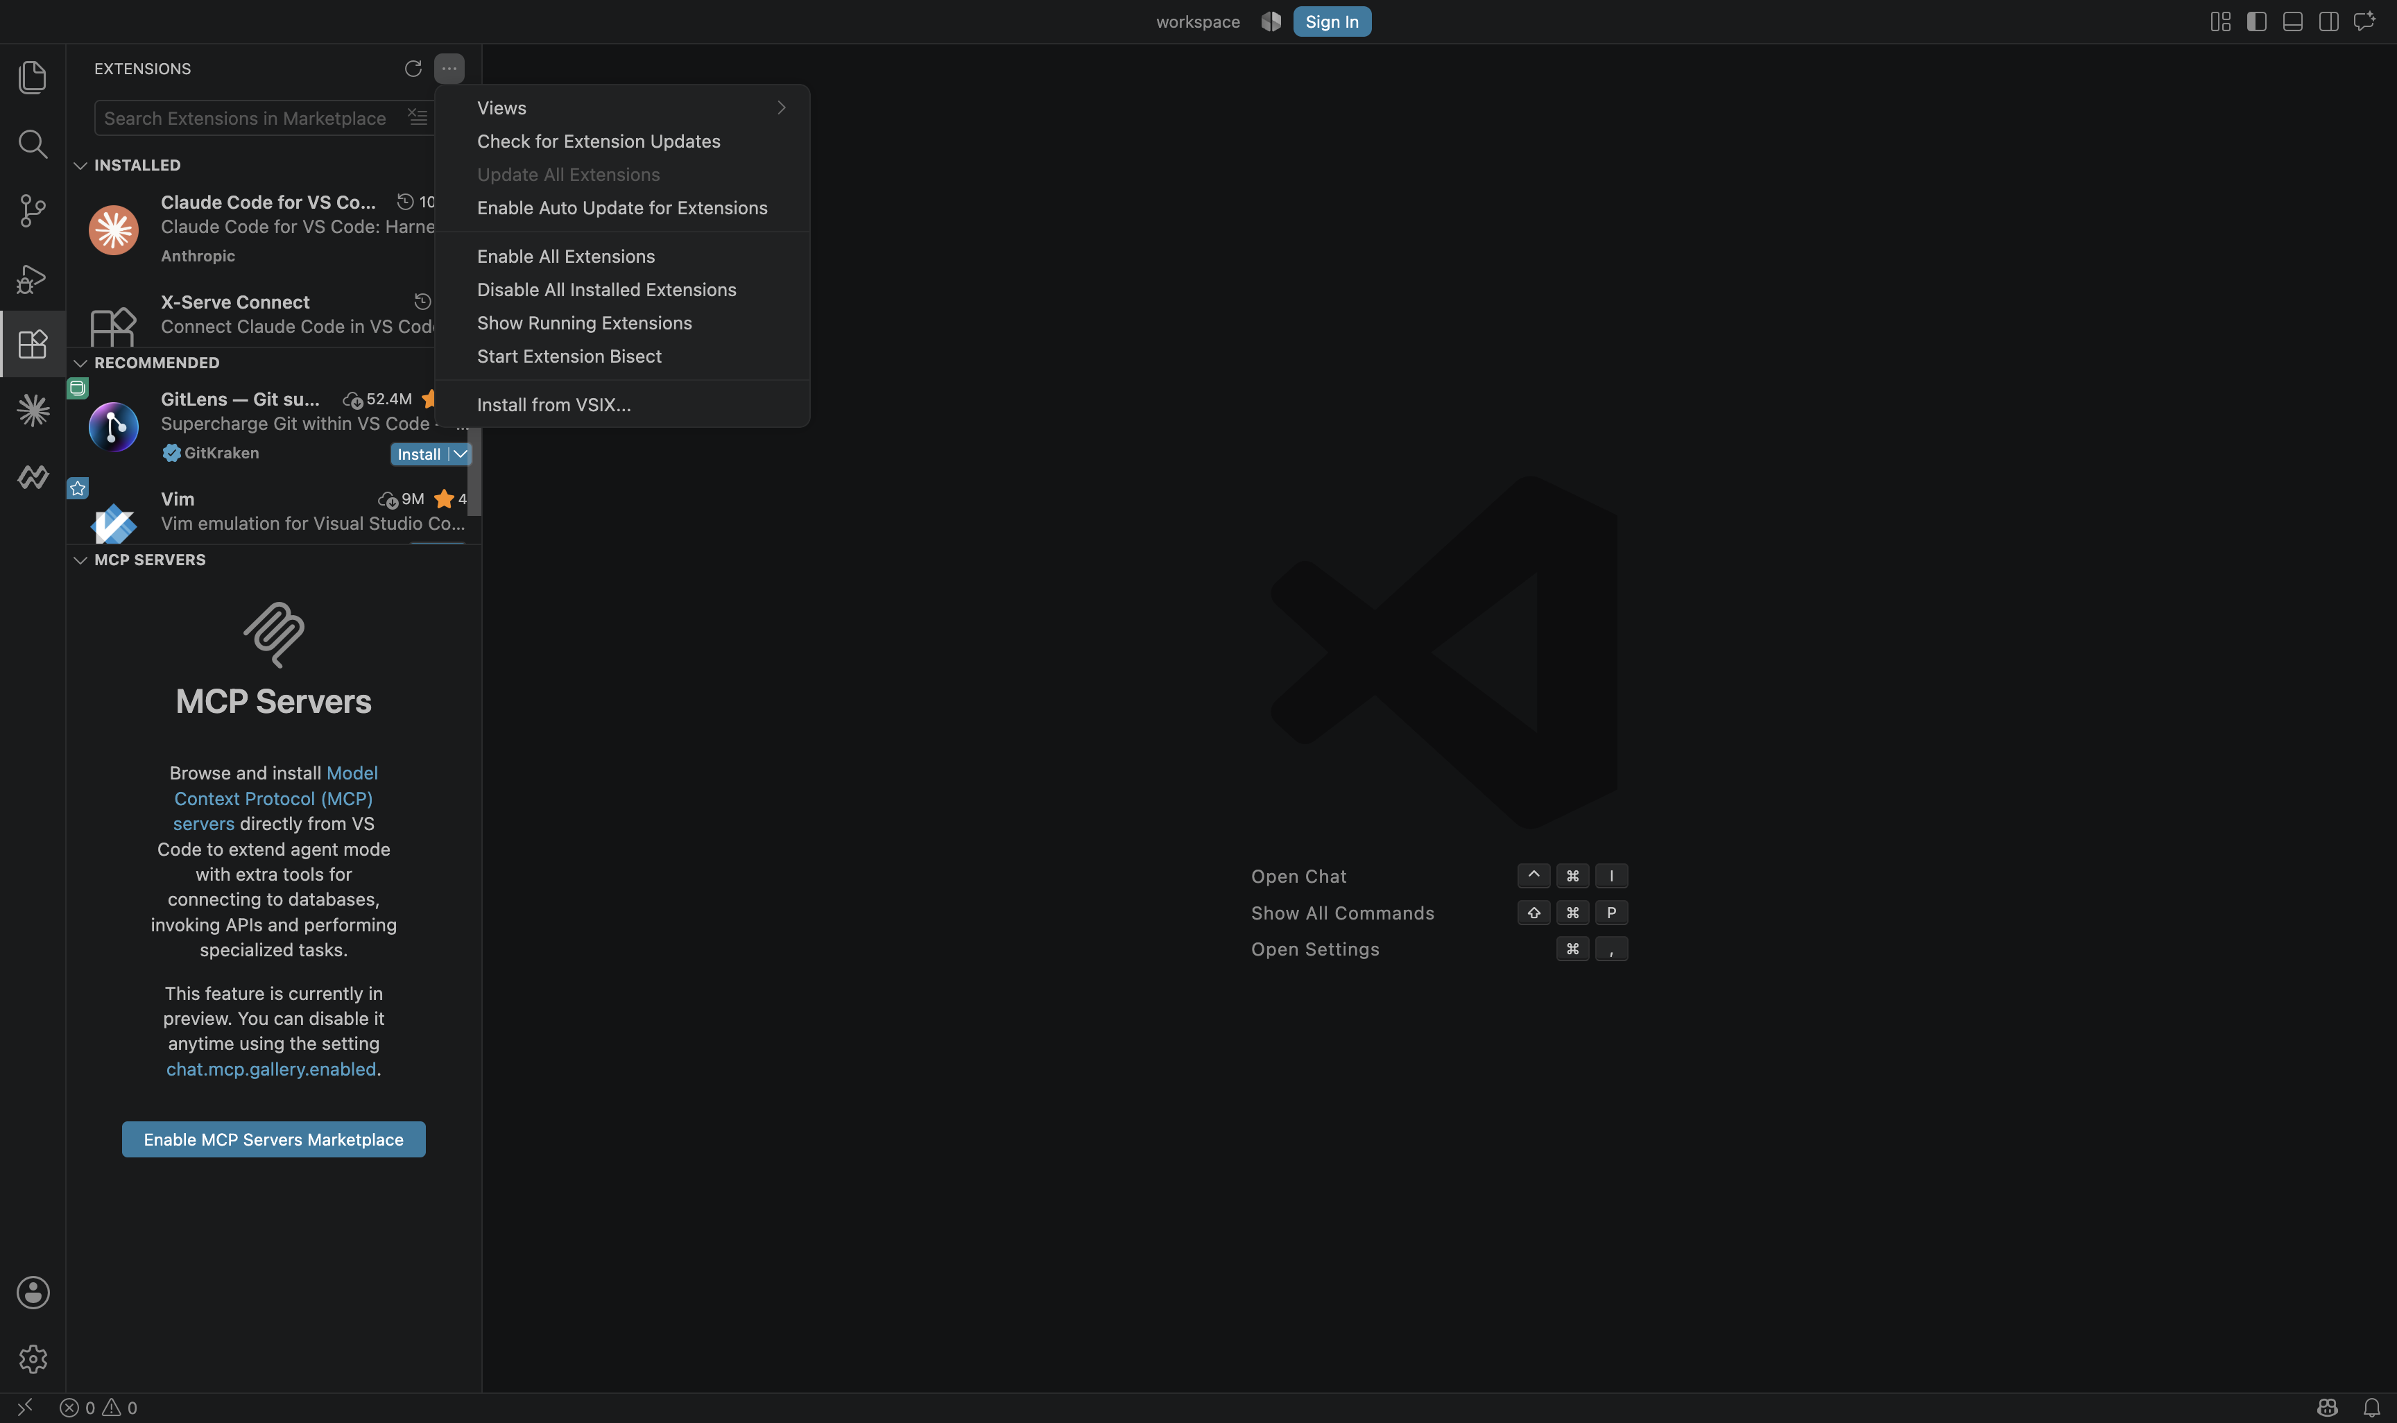Open the Model Context Protocol servers link
Screen dimensions: 2397x1423
pyautogui.click(x=274, y=797)
